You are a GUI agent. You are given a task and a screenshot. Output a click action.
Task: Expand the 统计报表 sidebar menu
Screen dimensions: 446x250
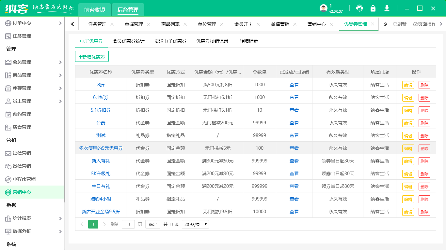(33, 218)
